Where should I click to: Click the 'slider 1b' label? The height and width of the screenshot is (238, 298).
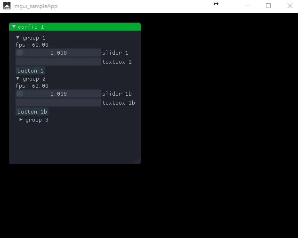coord(117,94)
